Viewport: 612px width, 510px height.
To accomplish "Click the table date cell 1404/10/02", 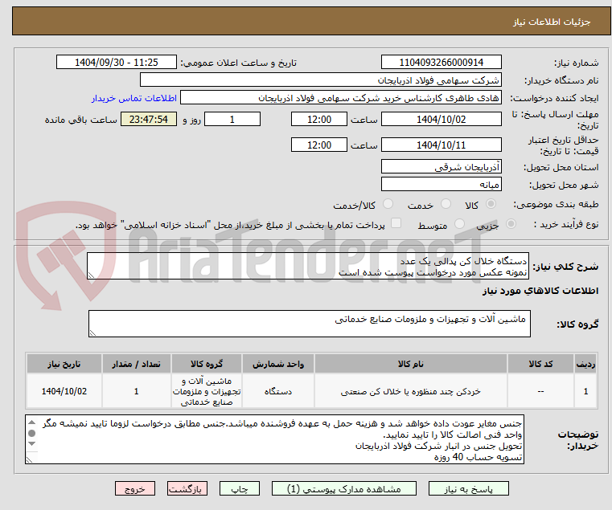I will click(64, 391).
